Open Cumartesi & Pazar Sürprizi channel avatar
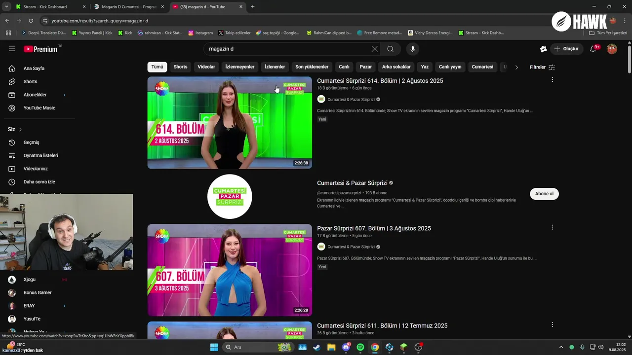The image size is (632, 355). coord(230,196)
